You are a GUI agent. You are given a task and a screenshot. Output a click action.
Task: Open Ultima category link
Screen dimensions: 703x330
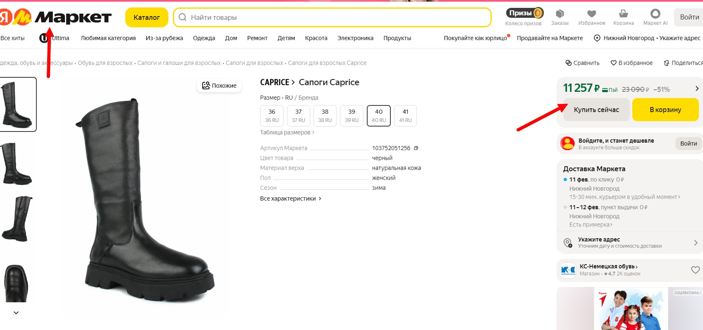coord(54,38)
